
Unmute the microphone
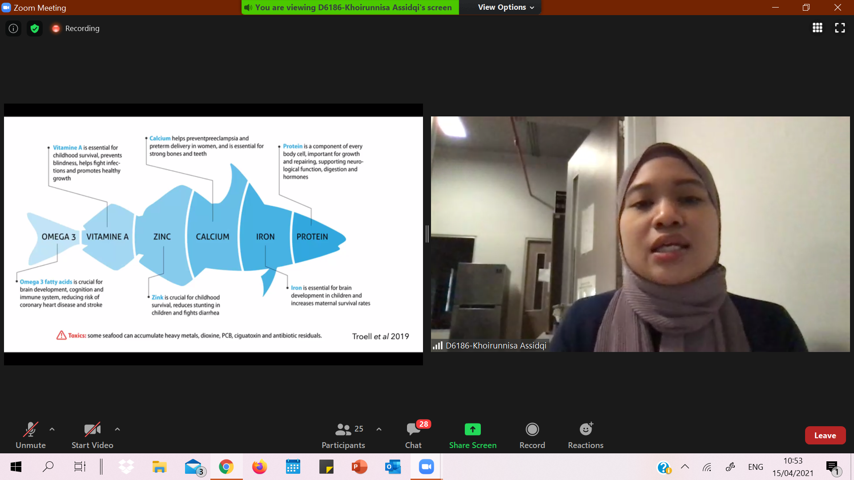[x=31, y=436]
